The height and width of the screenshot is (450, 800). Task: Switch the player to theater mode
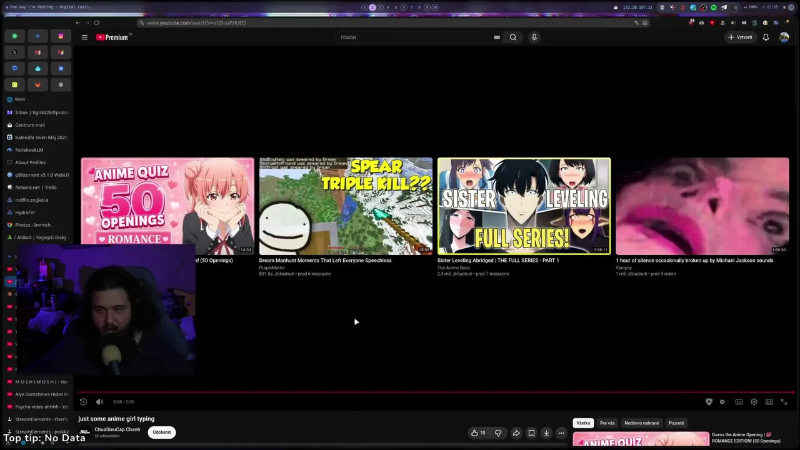coord(769,402)
